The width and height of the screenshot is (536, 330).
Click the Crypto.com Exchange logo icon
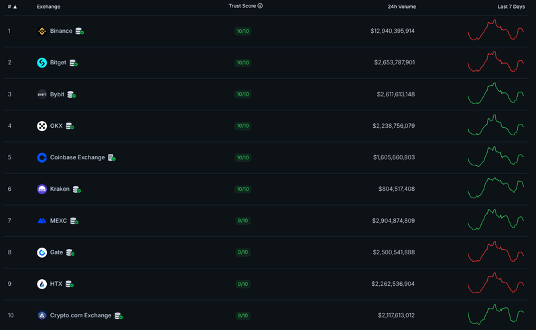(x=42, y=316)
